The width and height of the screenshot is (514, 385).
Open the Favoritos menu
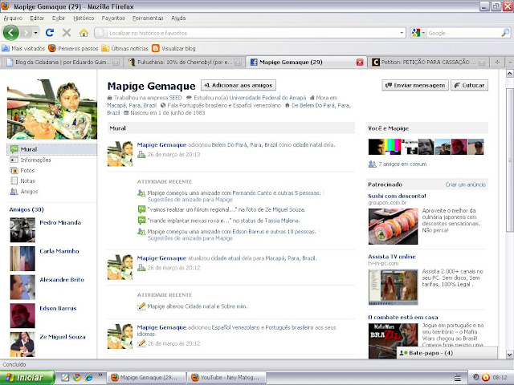(113, 18)
